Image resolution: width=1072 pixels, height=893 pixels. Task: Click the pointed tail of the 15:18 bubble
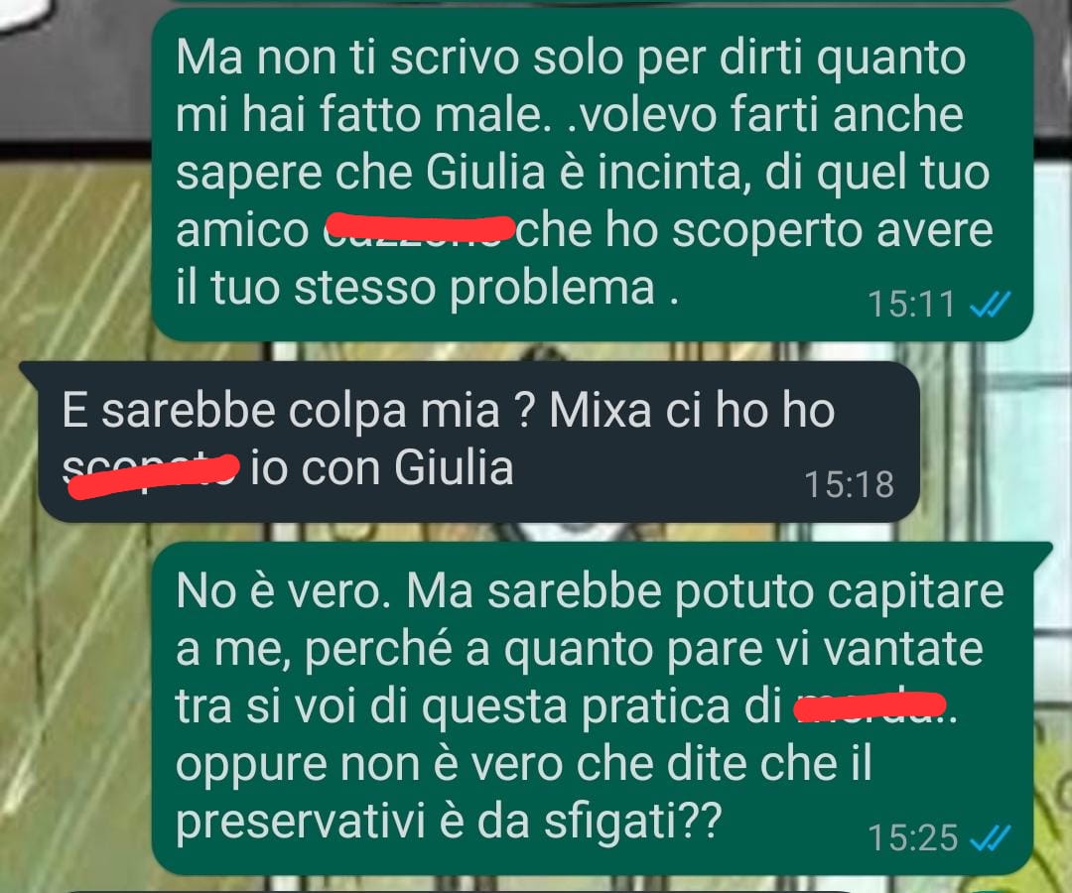point(31,371)
